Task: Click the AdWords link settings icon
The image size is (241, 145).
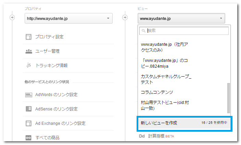Action: (29, 95)
